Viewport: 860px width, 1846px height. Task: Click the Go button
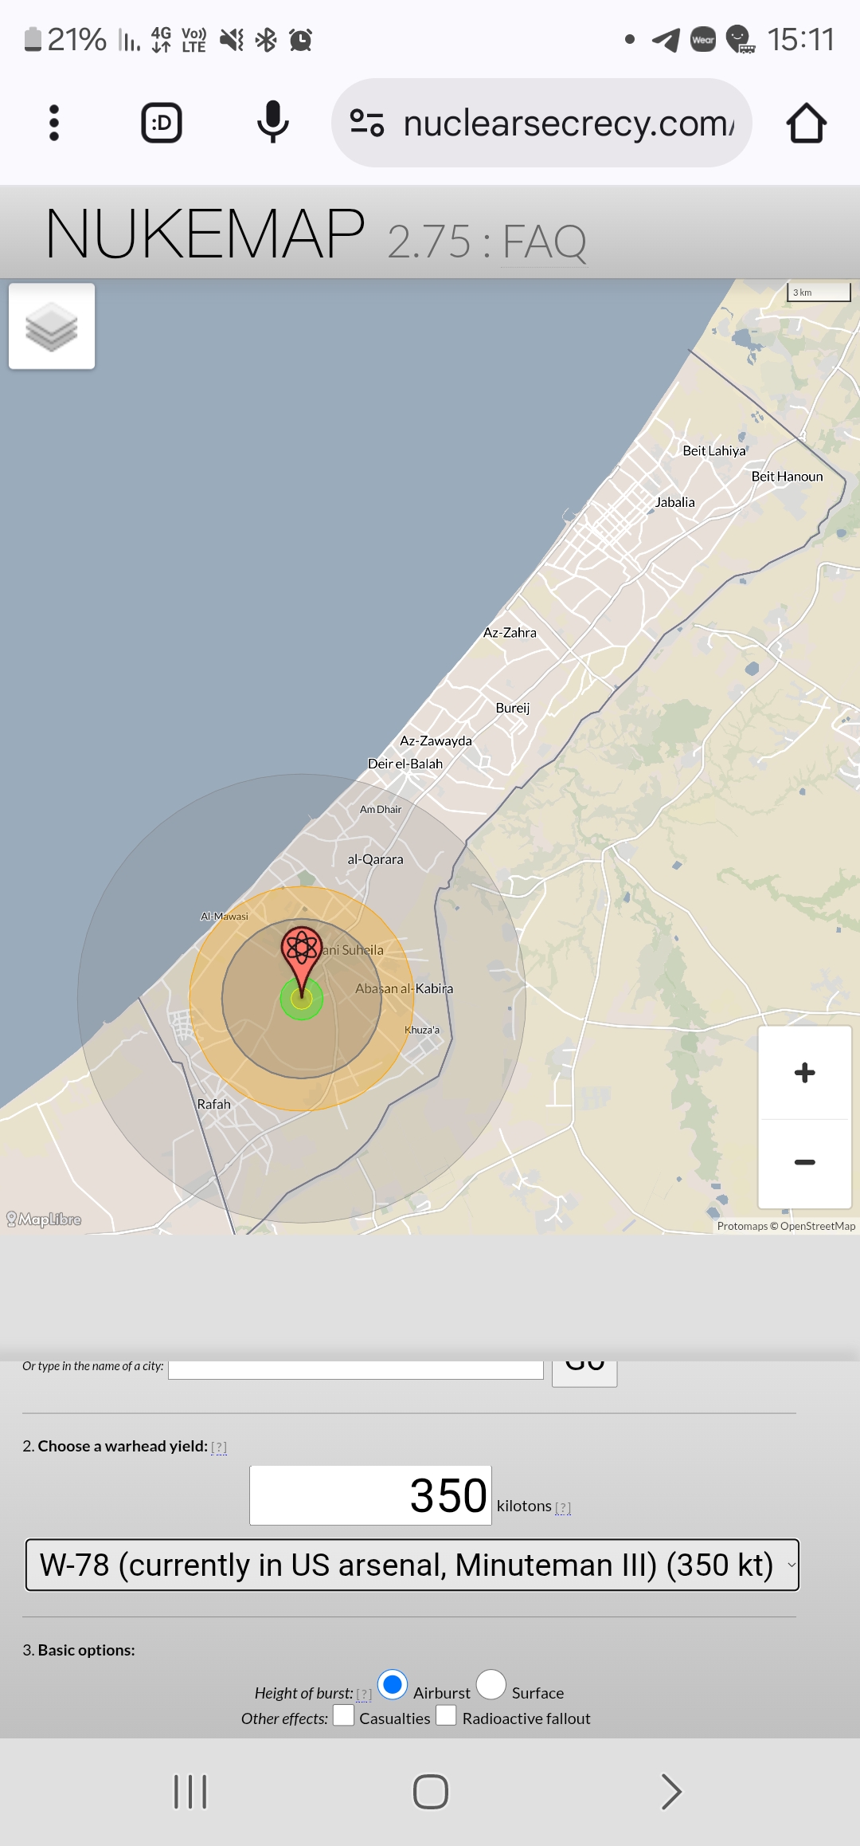tap(584, 1373)
